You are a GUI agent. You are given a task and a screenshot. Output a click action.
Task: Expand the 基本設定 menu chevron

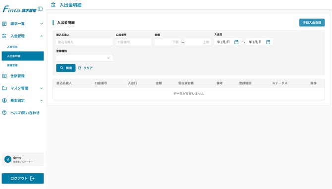pyautogui.click(x=42, y=100)
